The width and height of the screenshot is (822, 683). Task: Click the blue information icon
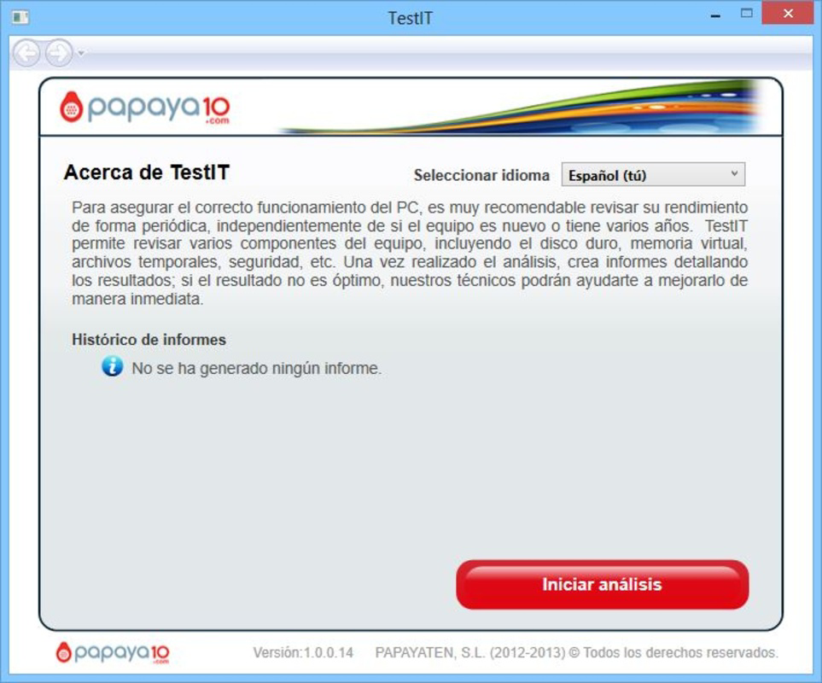112,366
